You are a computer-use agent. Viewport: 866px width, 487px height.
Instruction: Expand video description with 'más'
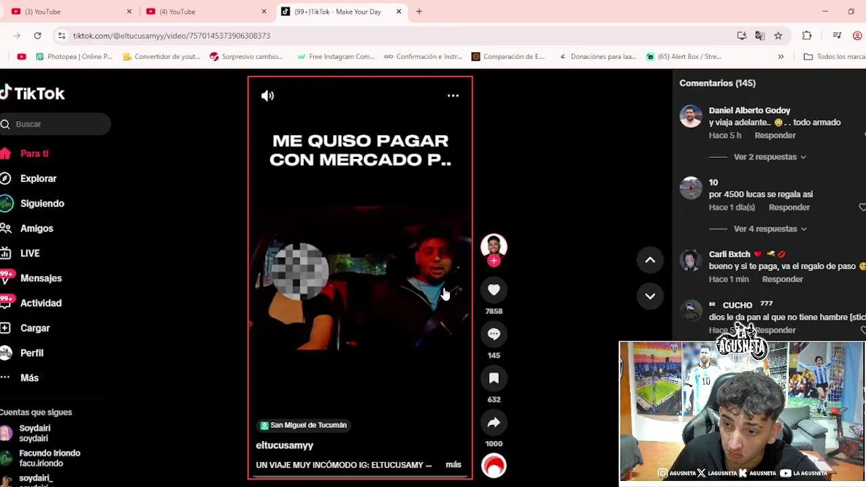(x=453, y=465)
